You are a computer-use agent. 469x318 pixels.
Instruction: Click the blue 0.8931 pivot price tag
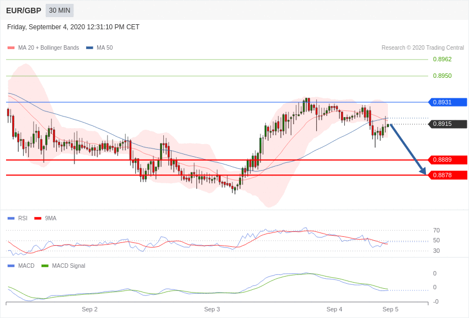pos(448,102)
